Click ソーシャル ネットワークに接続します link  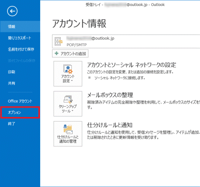(x=120, y=78)
